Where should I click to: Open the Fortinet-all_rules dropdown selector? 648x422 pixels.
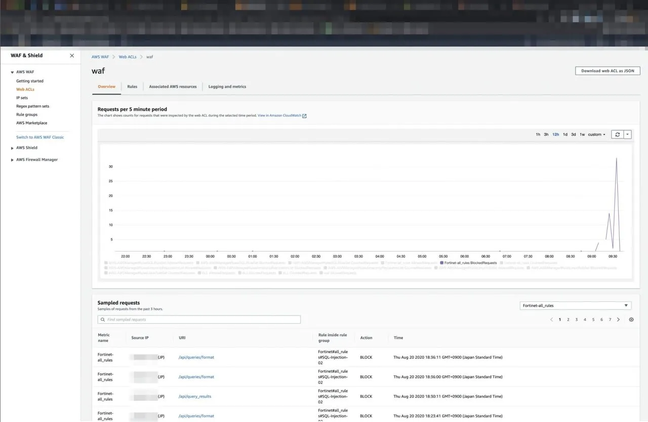pos(575,305)
